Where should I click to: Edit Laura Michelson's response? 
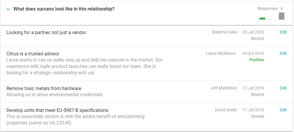point(283,53)
